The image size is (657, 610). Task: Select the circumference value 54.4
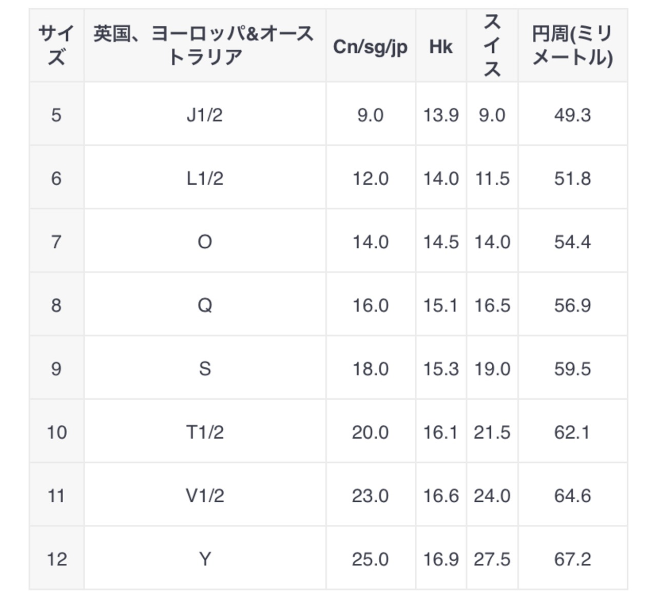pos(572,242)
